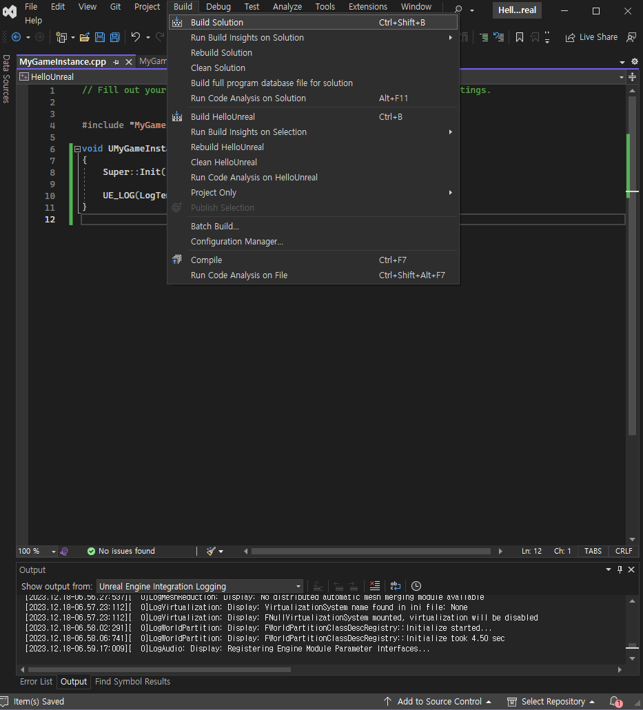
Task: Open Configuration Manager...
Action: point(313,241)
